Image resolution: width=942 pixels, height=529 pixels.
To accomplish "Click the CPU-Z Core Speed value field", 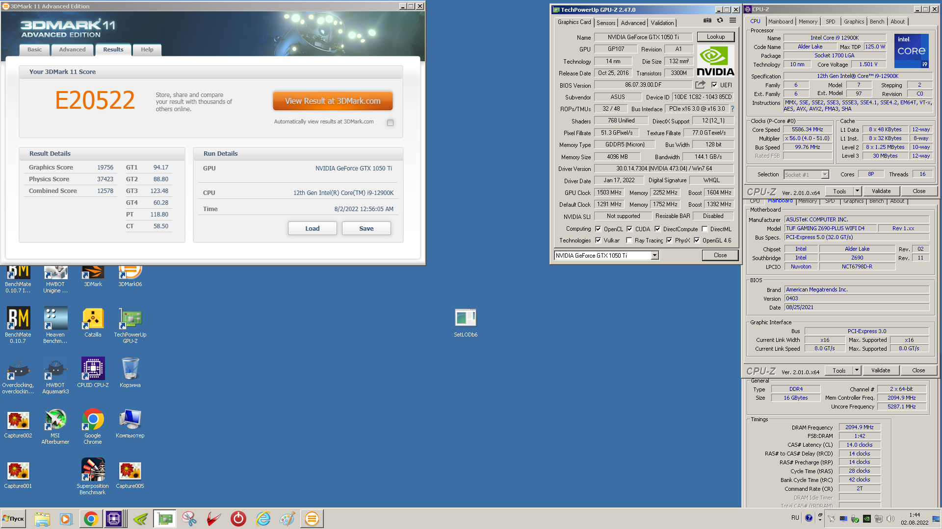I will 807,130.
